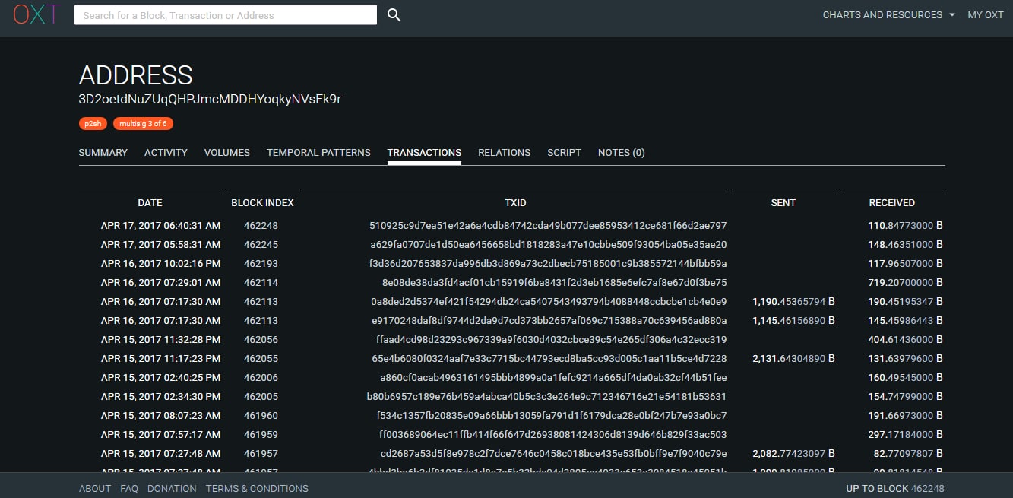Sort by the Received column header
This screenshot has height=498, width=1013.
point(891,203)
